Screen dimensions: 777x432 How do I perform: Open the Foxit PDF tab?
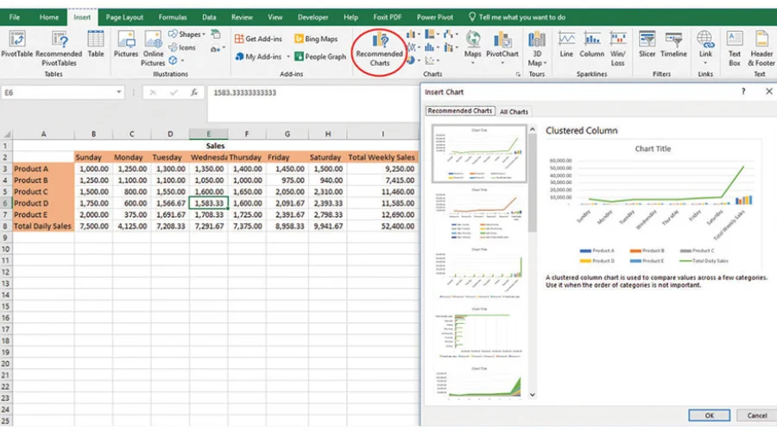click(387, 17)
